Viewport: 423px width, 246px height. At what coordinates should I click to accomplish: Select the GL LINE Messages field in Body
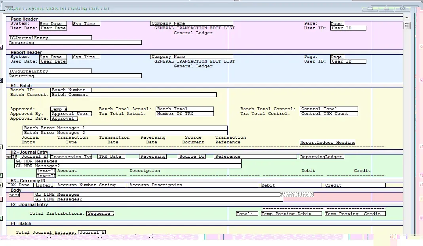click(x=157, y=195)
